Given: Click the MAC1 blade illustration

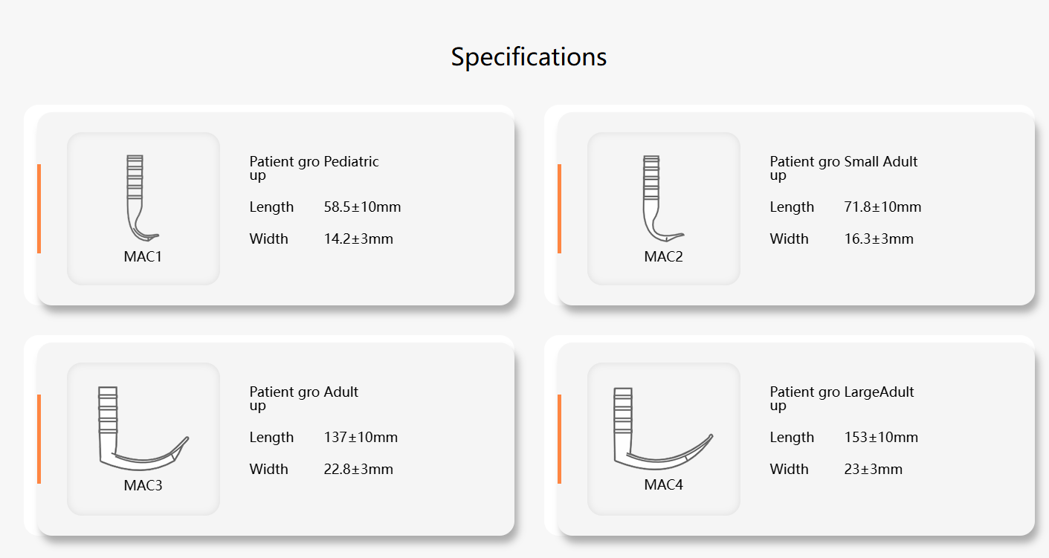Looking at the screenshot, I should point(143,198).
